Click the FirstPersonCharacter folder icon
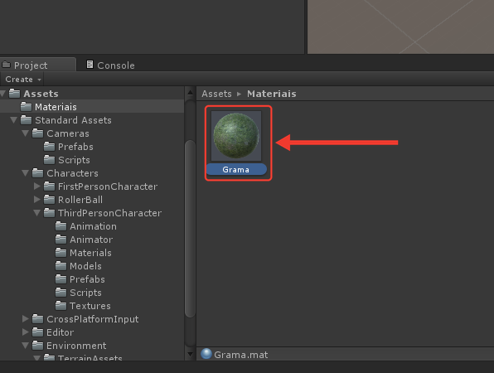Image resolution: width=494 pixels, height=373 pixels. [x=49, y=186]
